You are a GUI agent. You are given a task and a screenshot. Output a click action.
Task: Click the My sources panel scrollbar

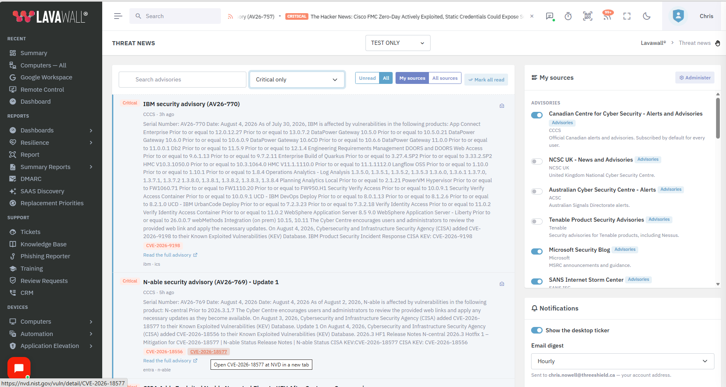[718, 118]
